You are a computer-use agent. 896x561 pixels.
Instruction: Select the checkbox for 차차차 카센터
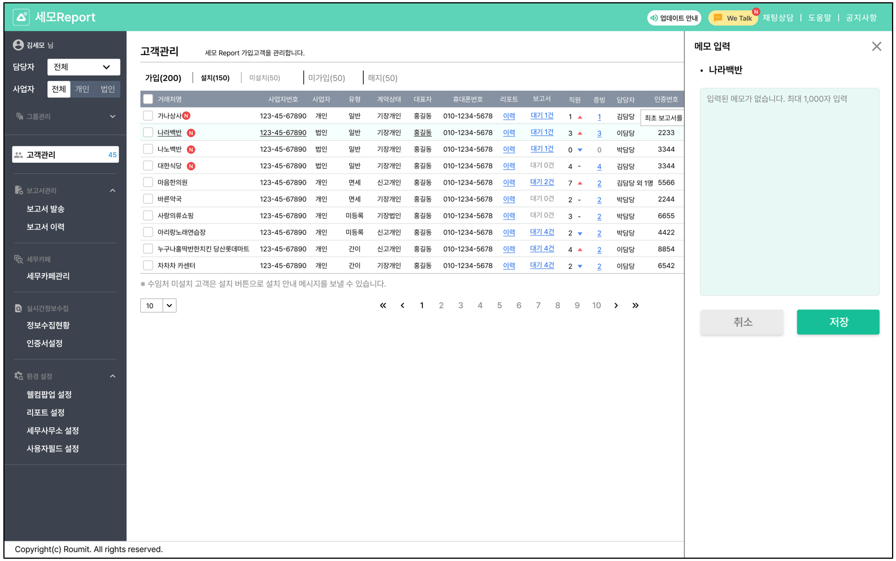148,265
